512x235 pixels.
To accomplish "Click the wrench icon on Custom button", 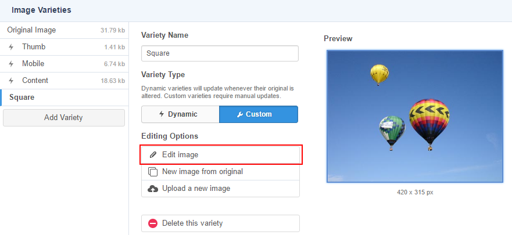I will [x=240, y=114].
